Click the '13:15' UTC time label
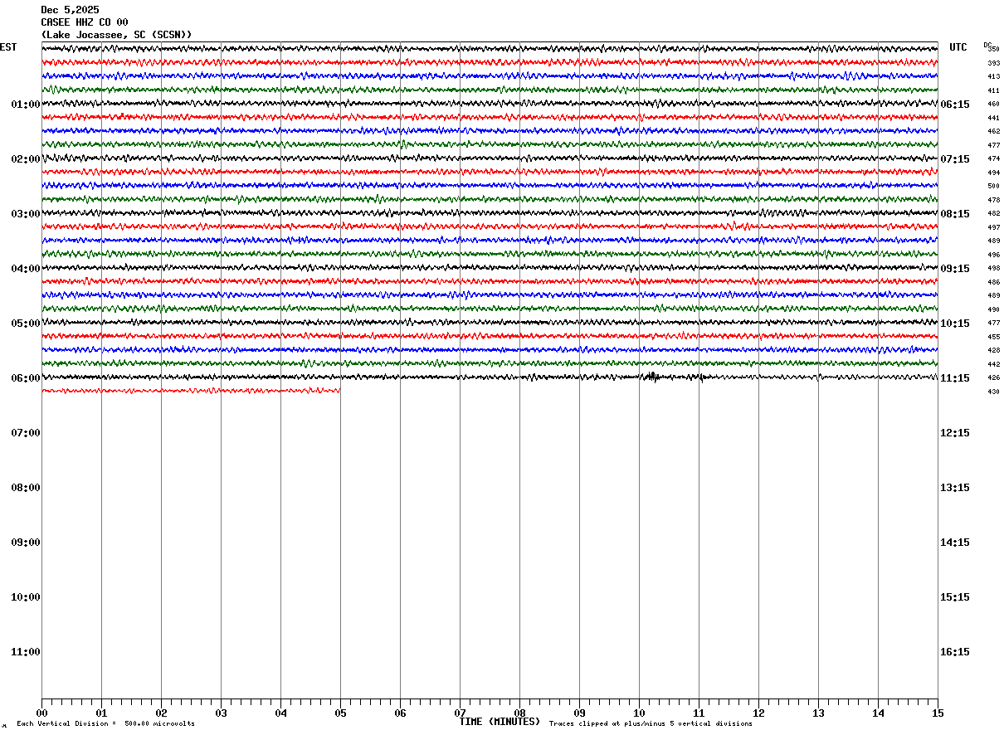This screenshot has height=735, width=1004. tap(955, 488)
